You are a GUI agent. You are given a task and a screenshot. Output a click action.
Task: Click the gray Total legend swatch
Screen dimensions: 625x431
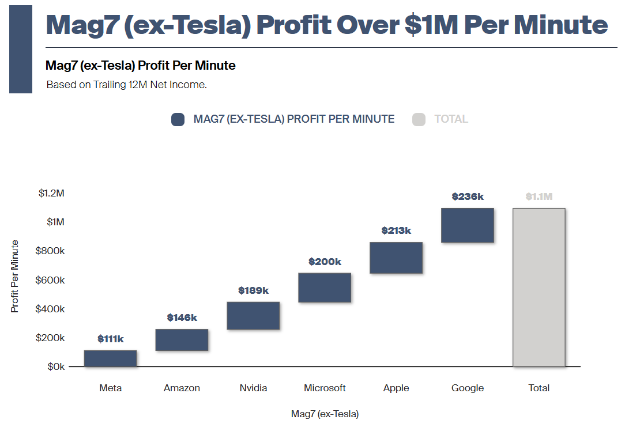(419, 119)
